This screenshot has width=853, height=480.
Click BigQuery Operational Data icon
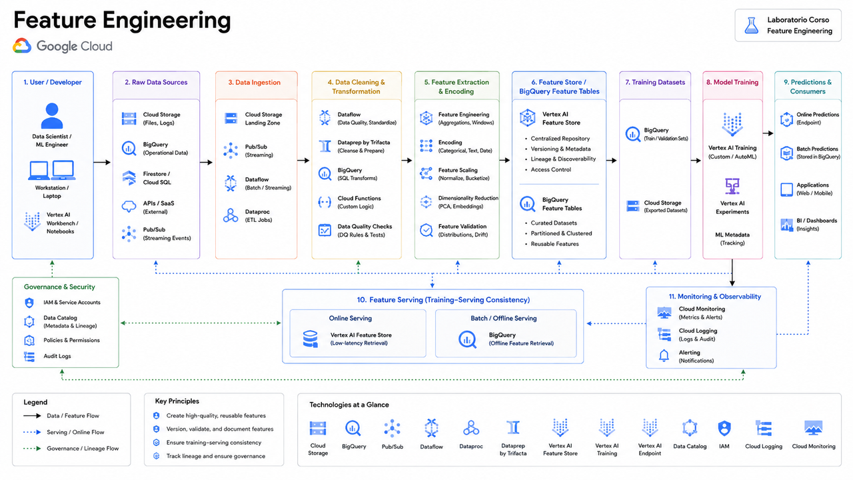click(x=129, y=148)
